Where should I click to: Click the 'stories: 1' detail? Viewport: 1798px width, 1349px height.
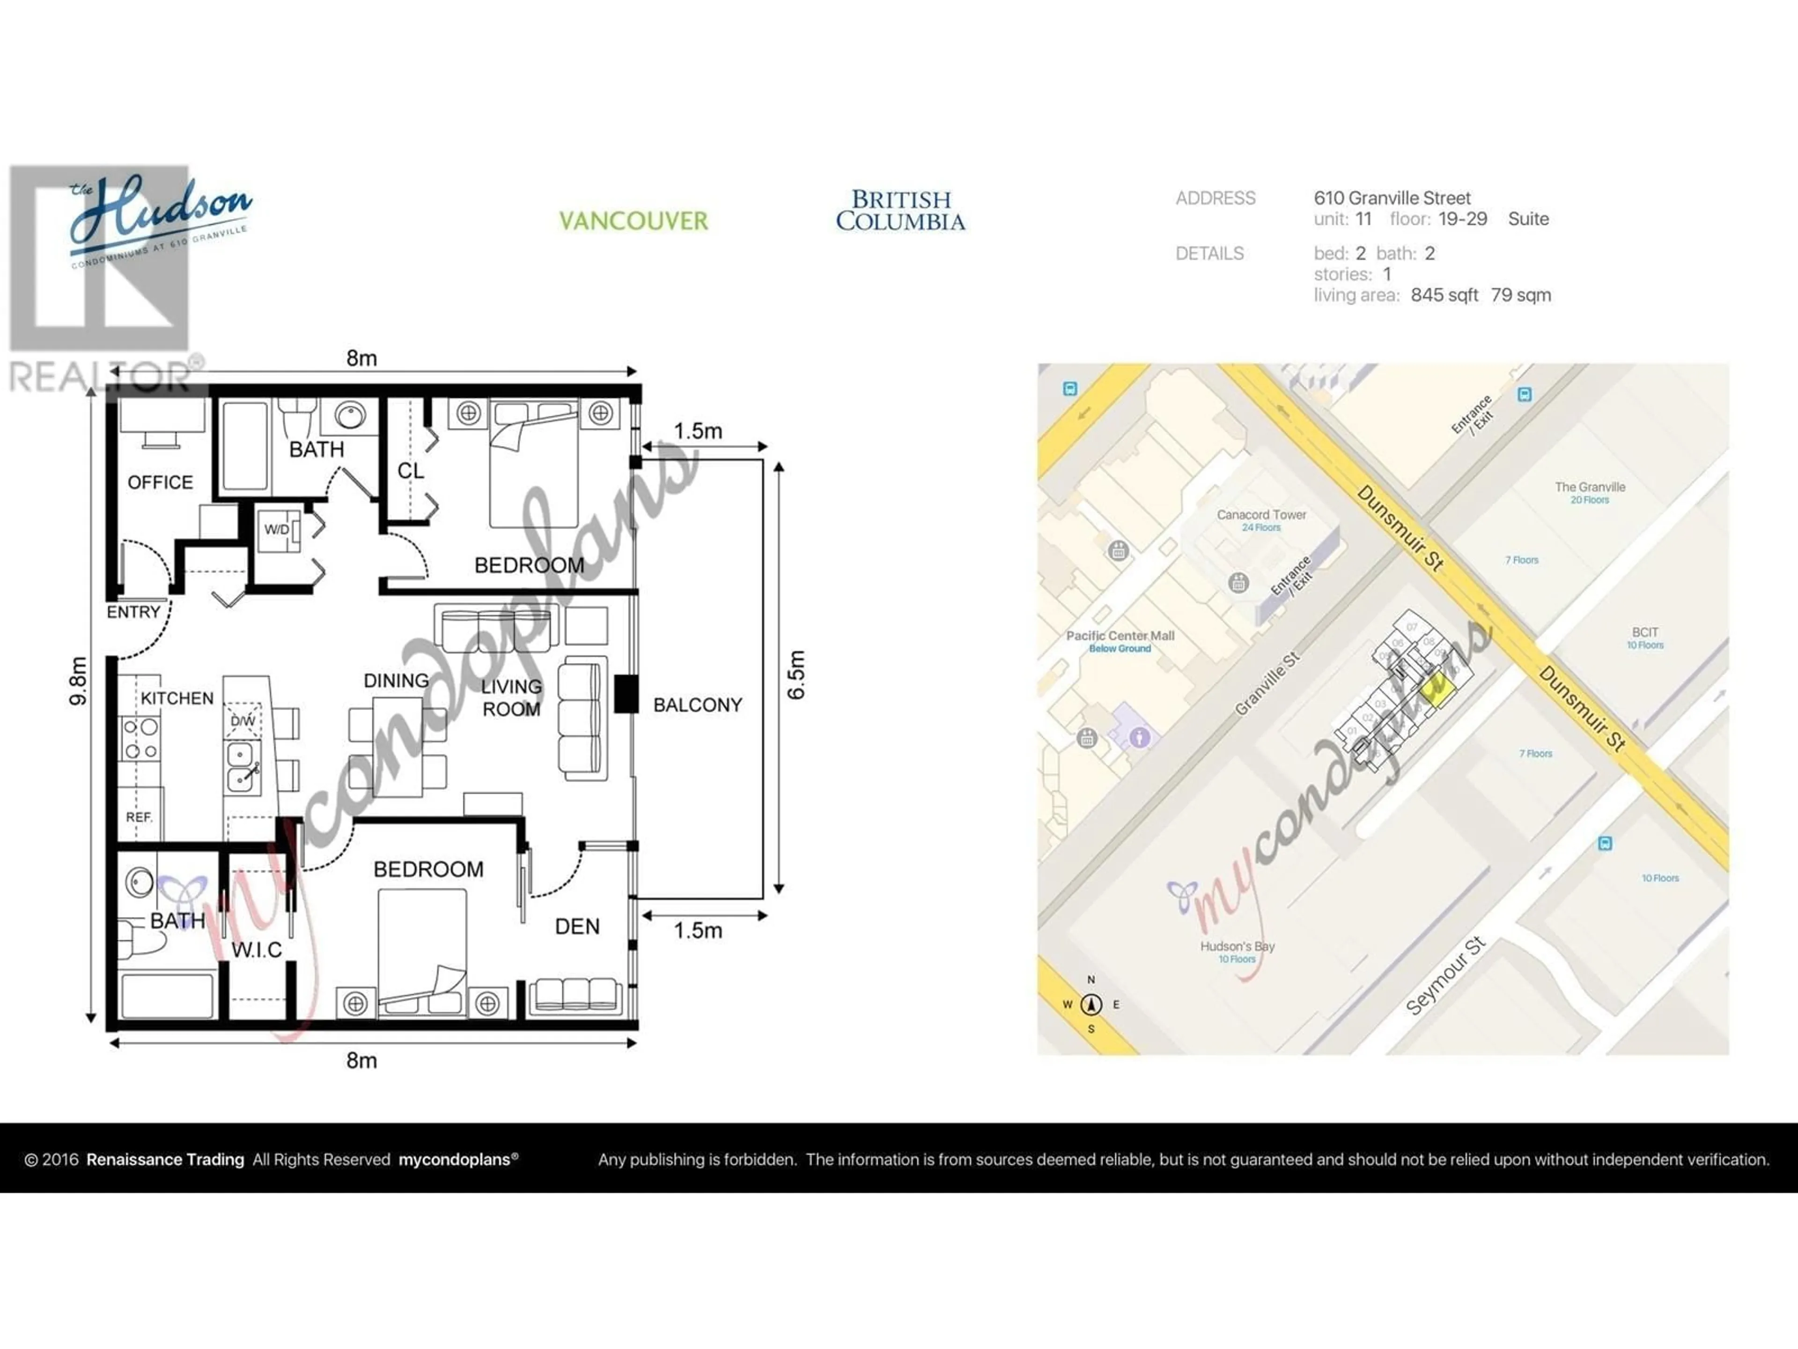click(1353, 274)
